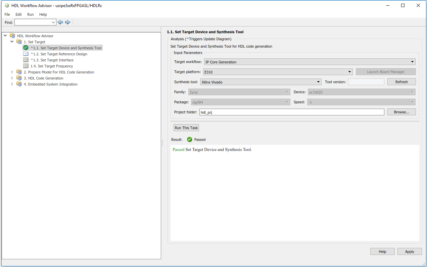Click the HDL Code Generation folder icon
The width and height of the screenshot is (427, 267).
(x=19, y=78)
